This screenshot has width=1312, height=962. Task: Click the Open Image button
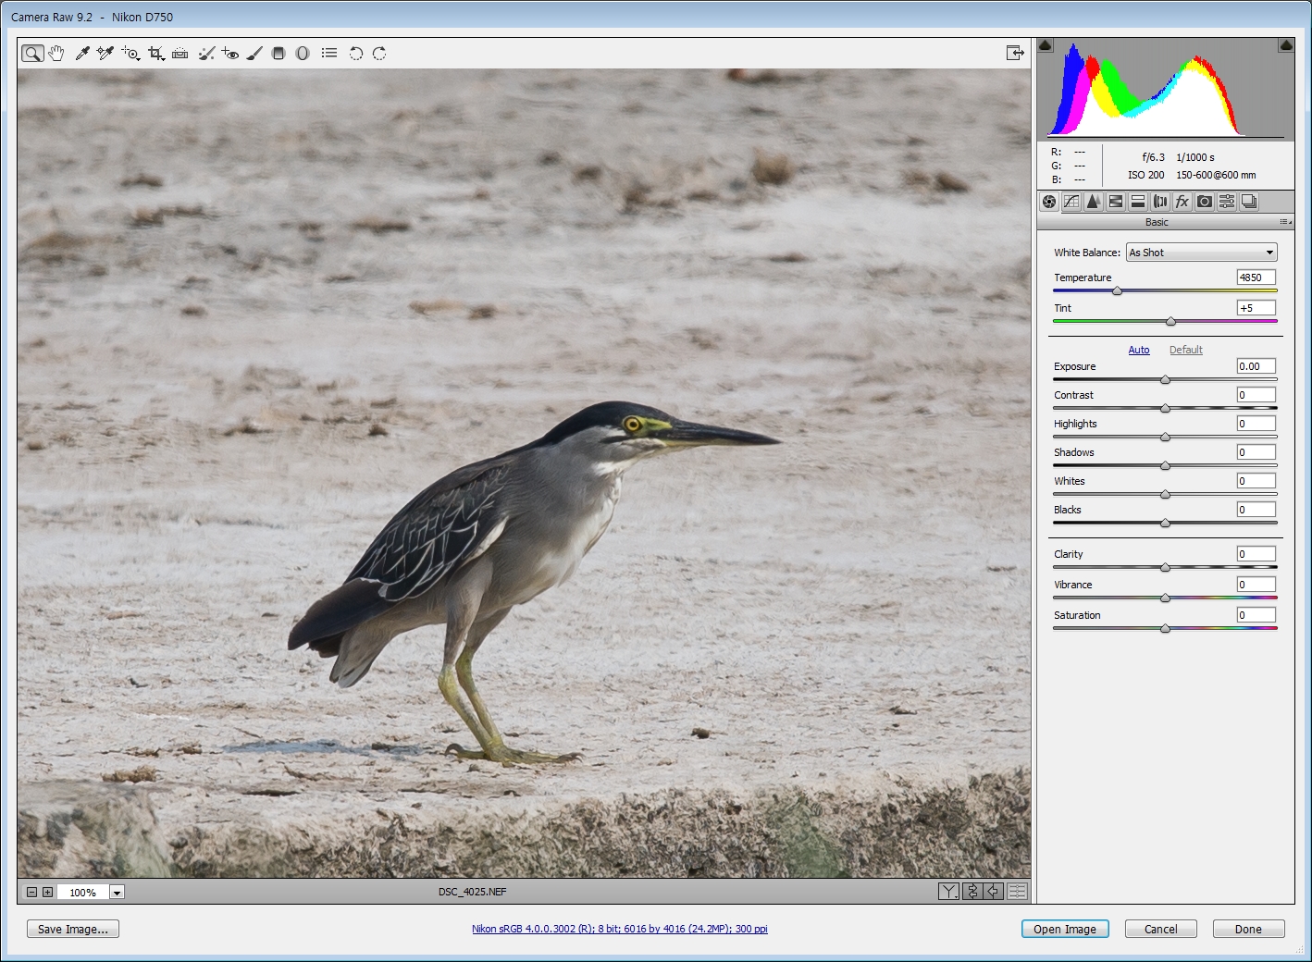pos(1064,930)
